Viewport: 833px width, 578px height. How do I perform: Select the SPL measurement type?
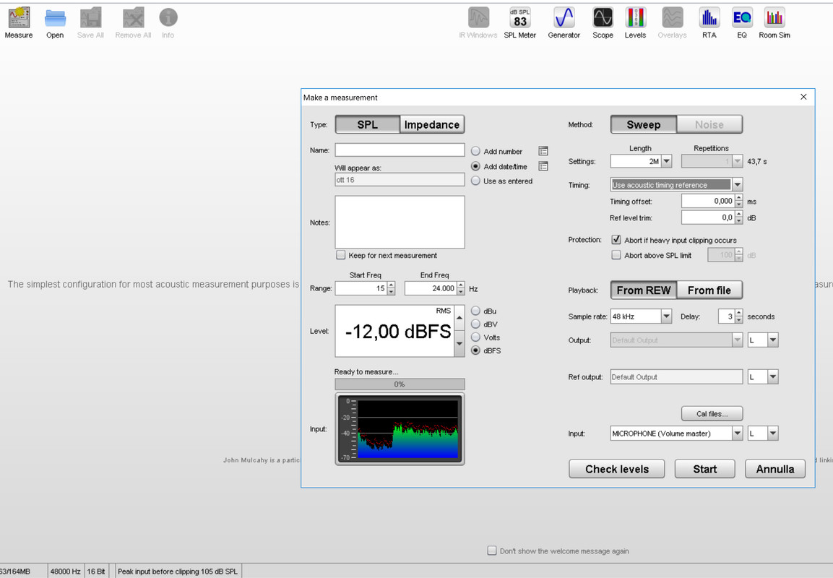click(x=368, y=124)
